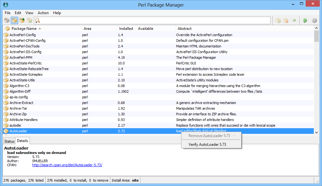Click the vertical scrollbar up arrow
The image size is (322, 186).
(317, 28)
